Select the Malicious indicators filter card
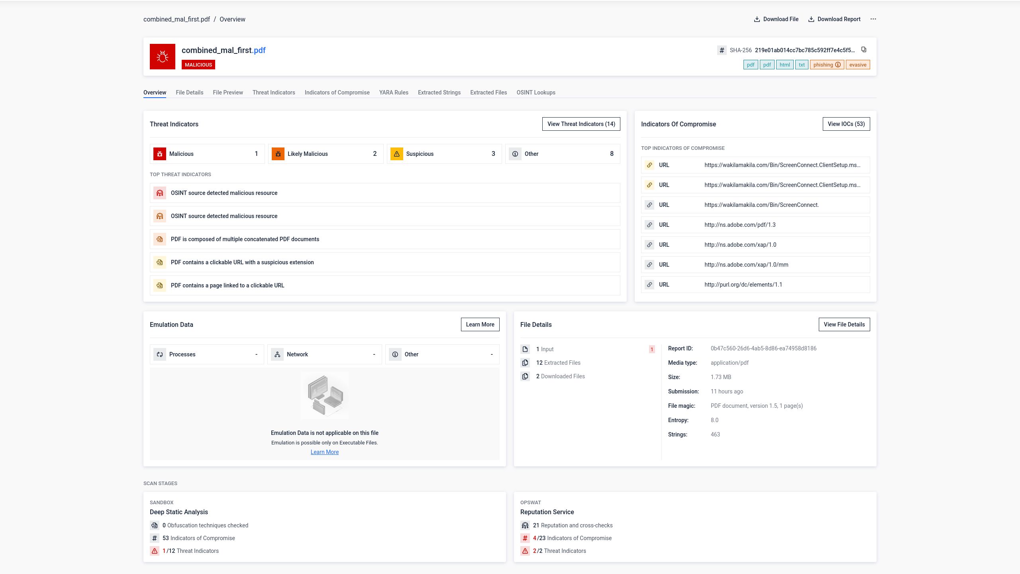This screenshot has width=1020, height=574. coord(207,154)
